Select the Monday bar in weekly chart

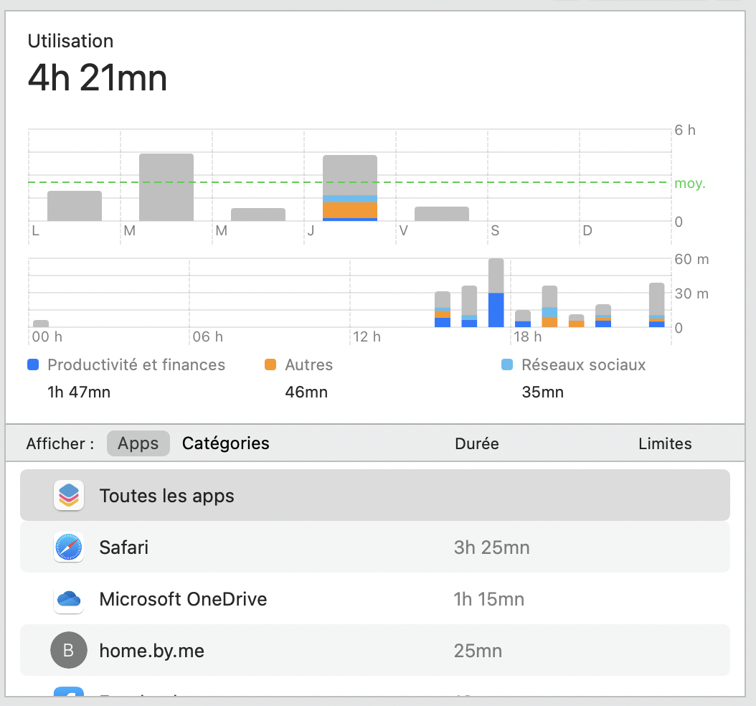click(x=75, y=206)
